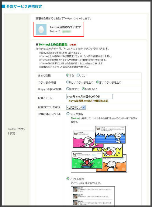This screenshot has width=152, height=207.
Task: Open the 記事カテゴリを選択 dropdown
Action: point(76,107)
